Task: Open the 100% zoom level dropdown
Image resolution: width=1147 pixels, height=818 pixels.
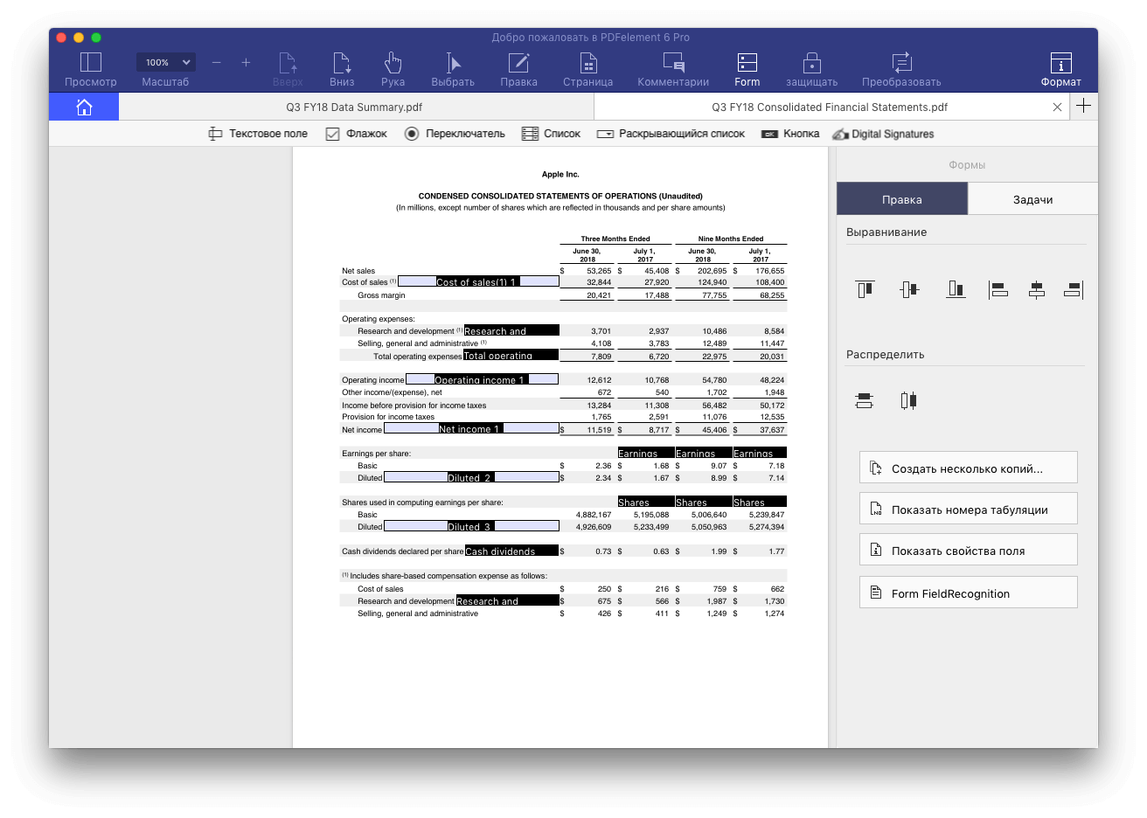Action: tap(166, 62)
